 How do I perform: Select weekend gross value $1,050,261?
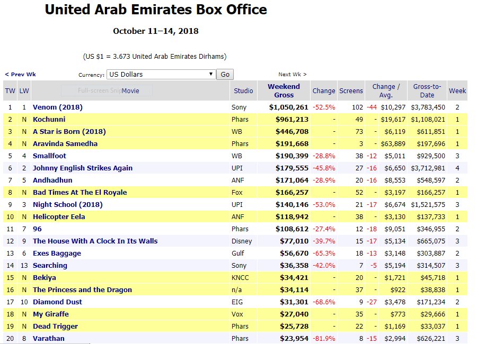[289, 107]
